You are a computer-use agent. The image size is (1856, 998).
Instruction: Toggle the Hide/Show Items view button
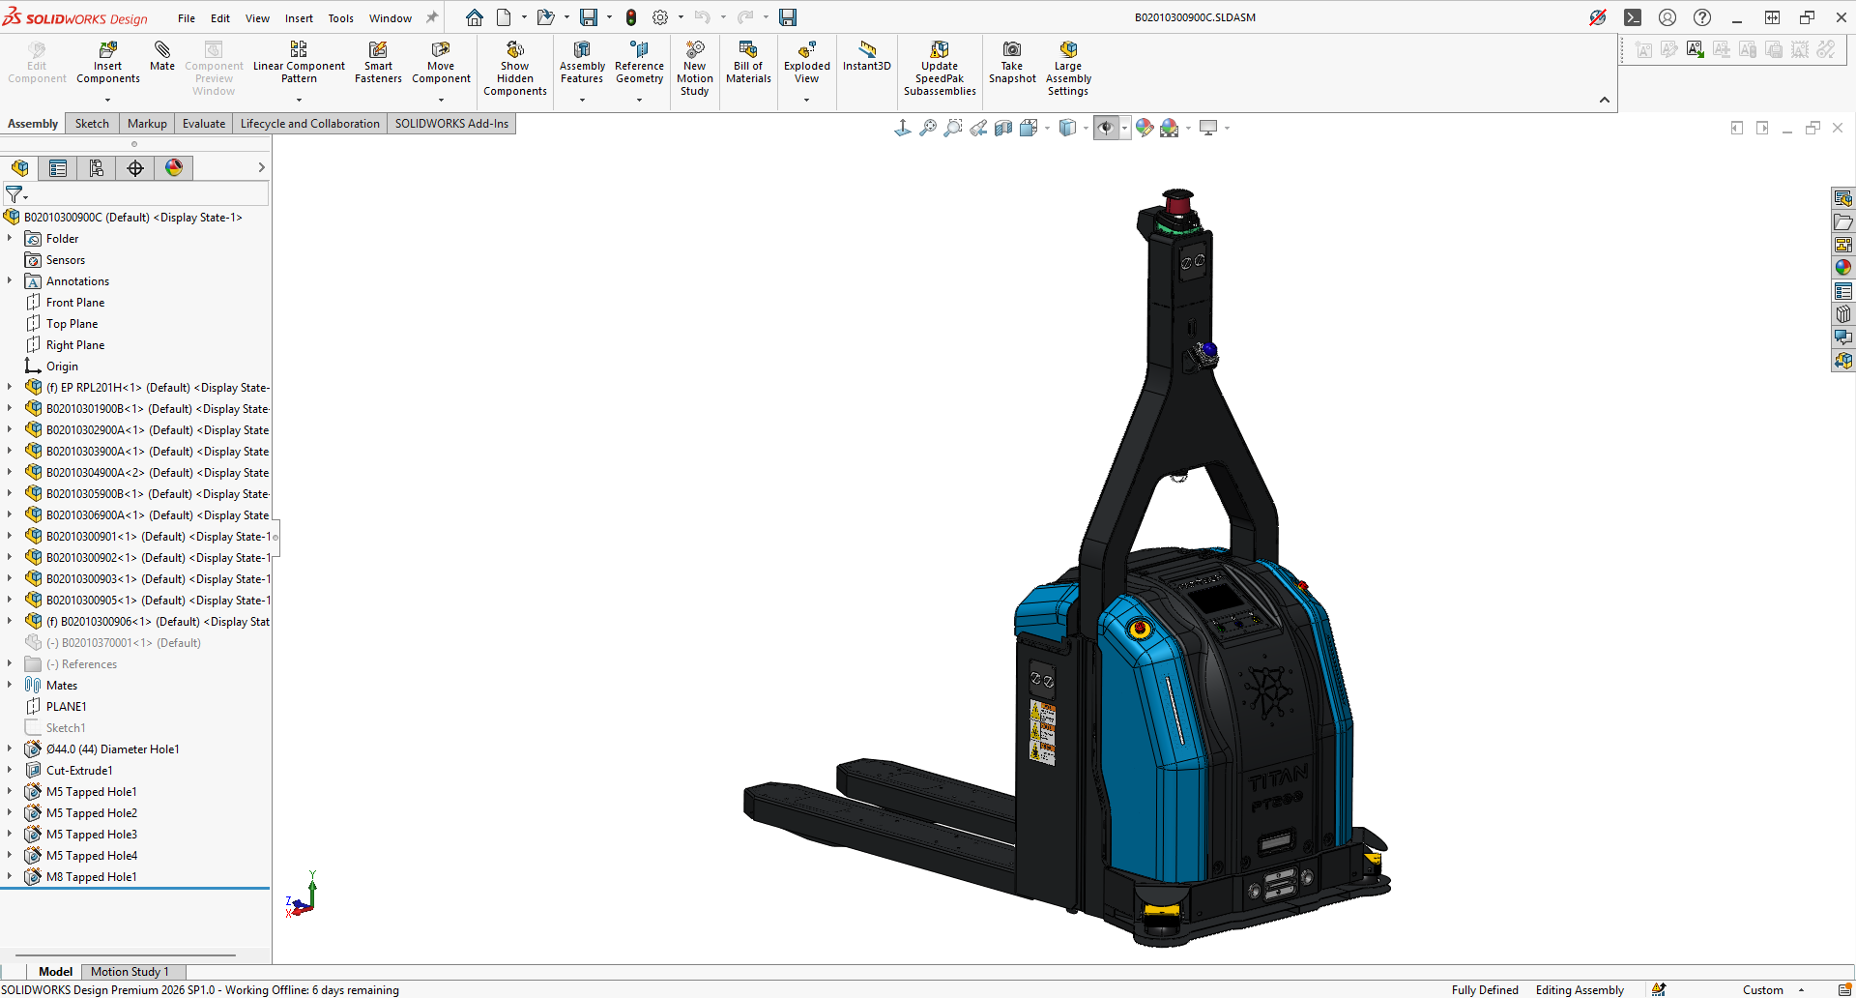click(x=1106, y=128)
